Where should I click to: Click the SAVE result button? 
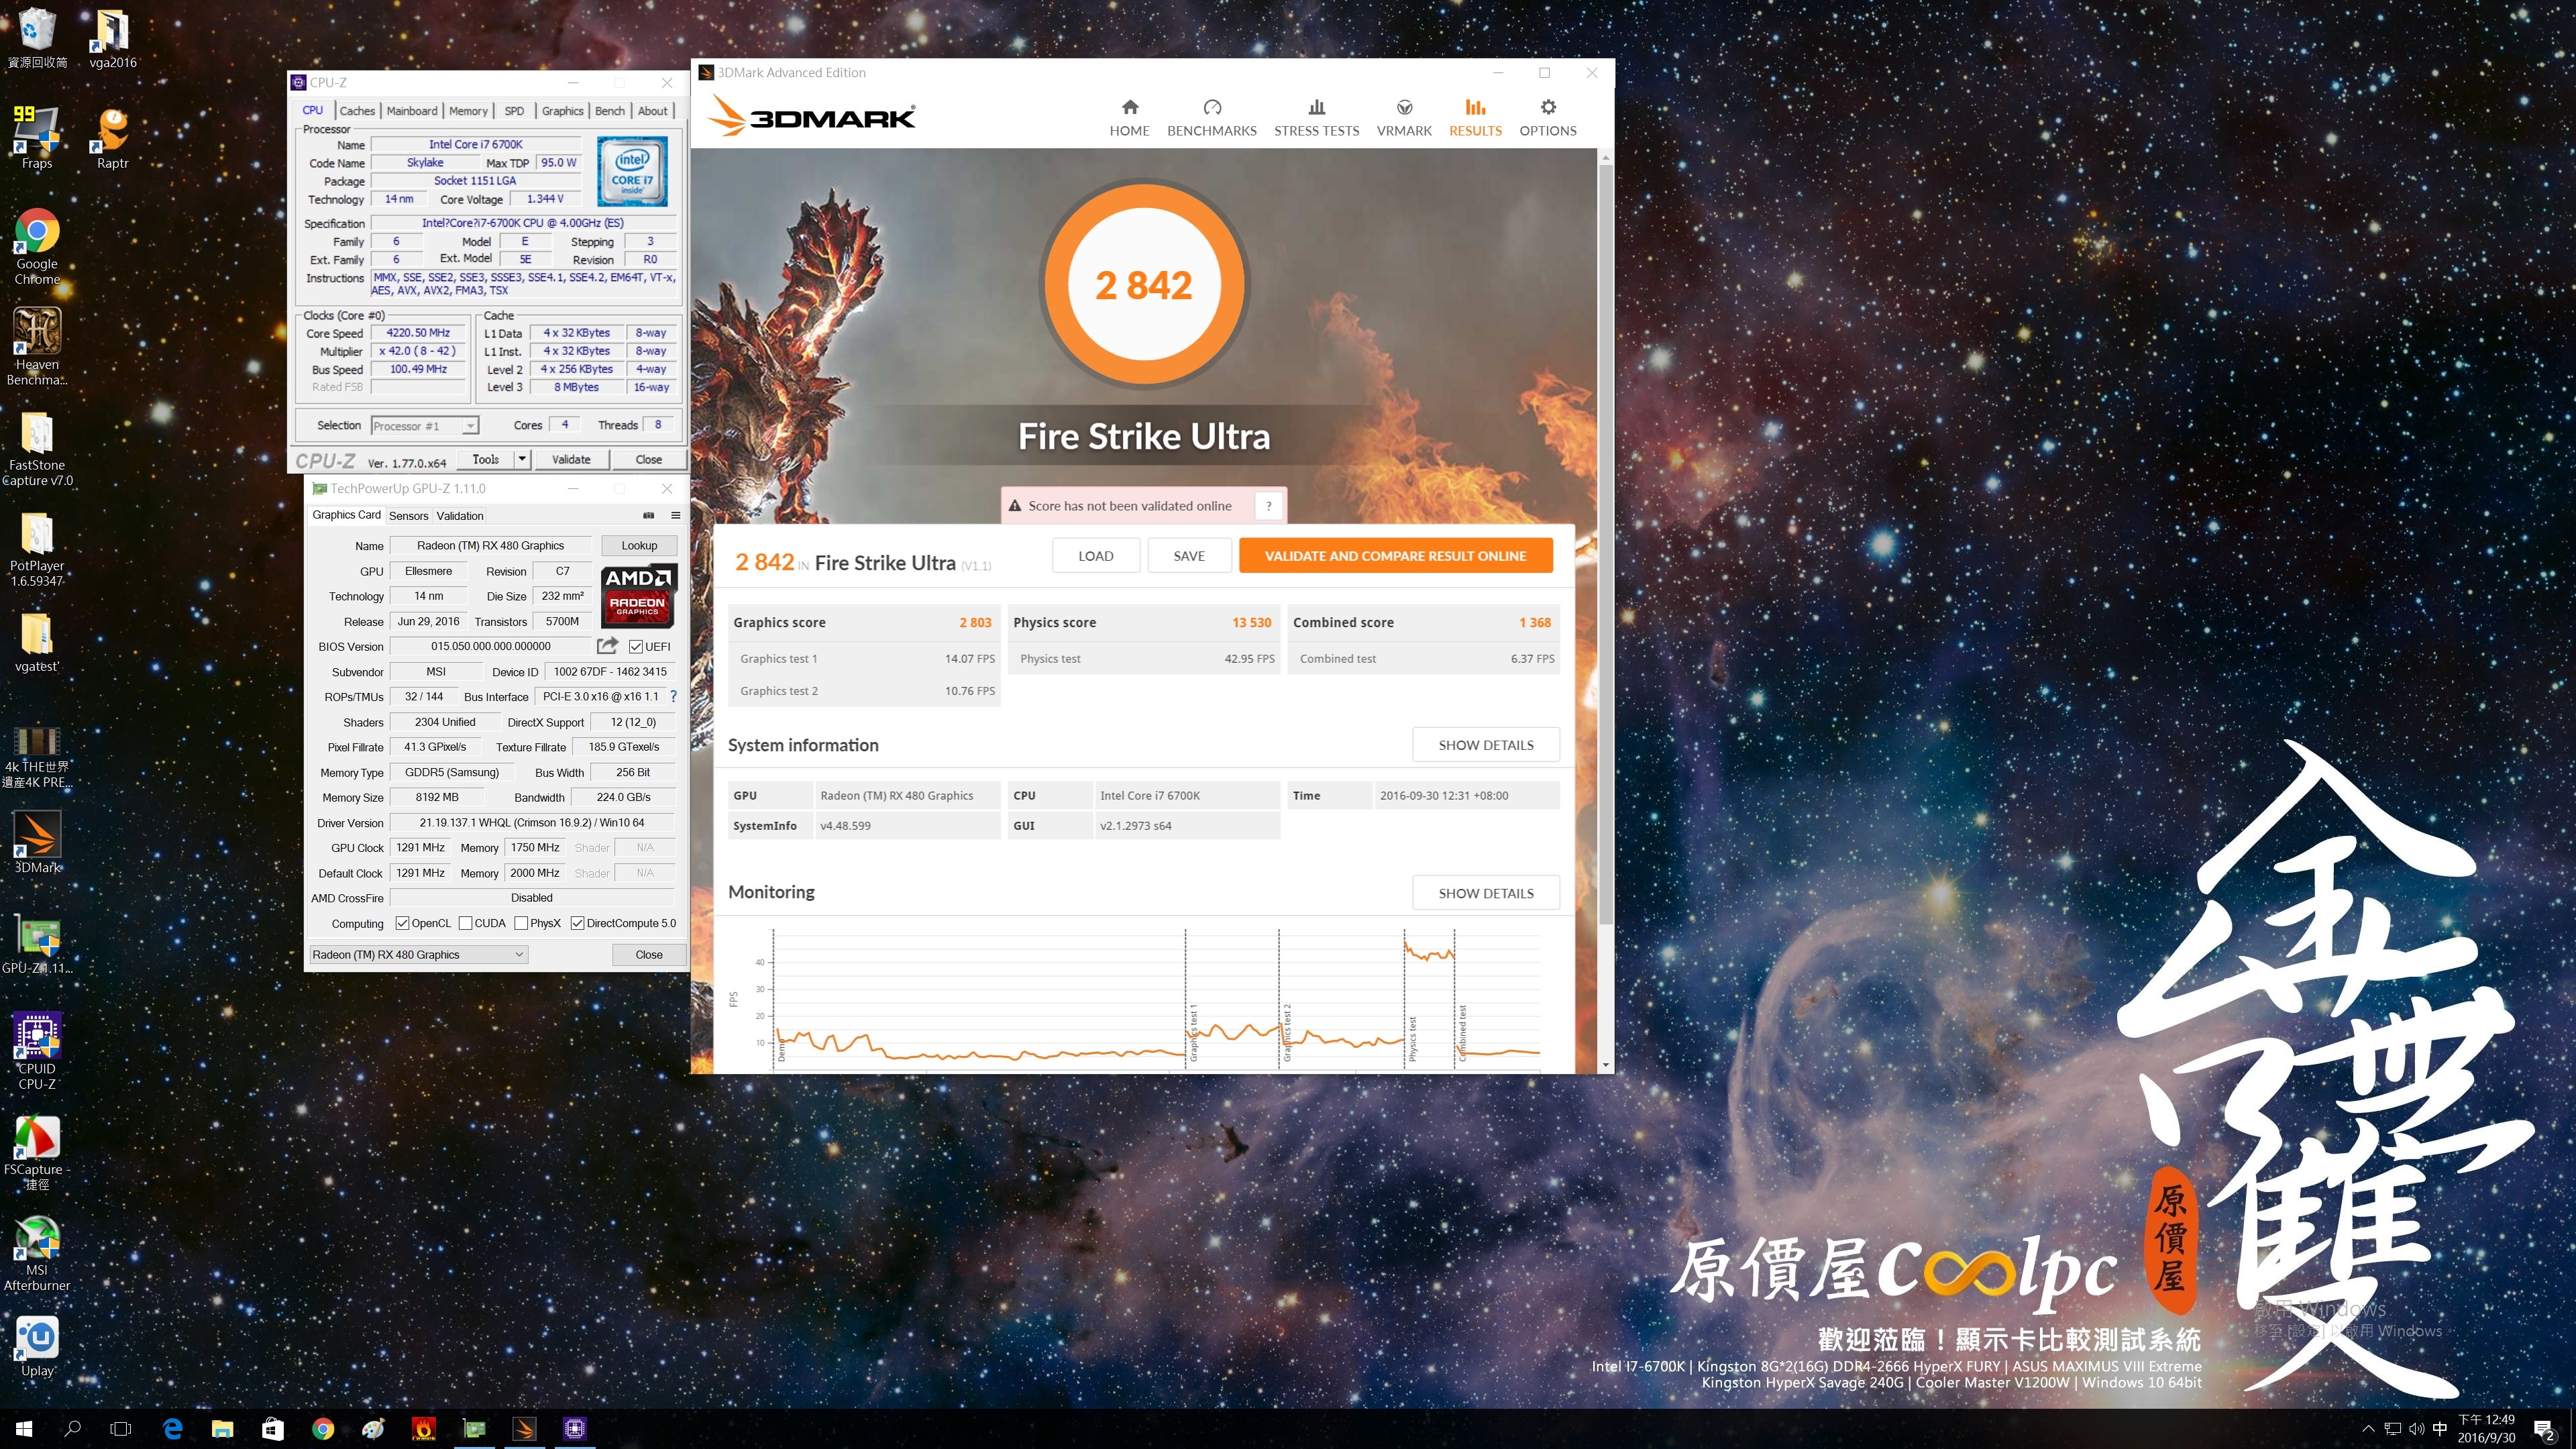[x=1188, y=556]
